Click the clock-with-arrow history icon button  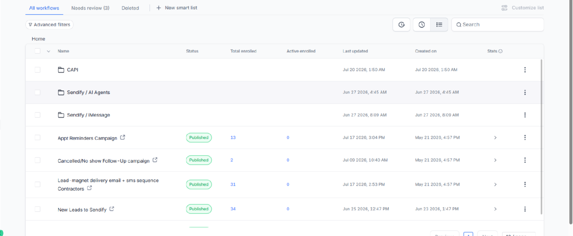tap(401, 24)
